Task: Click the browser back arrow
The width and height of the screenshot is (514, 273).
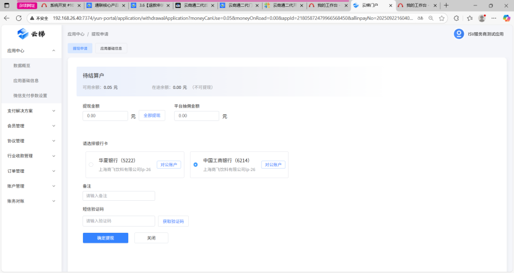Action: tap(7, 18)
